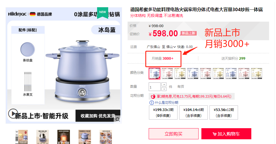
Task: Click the 立即购买 button
Action: pyautogui.click(x=174, y=134)
